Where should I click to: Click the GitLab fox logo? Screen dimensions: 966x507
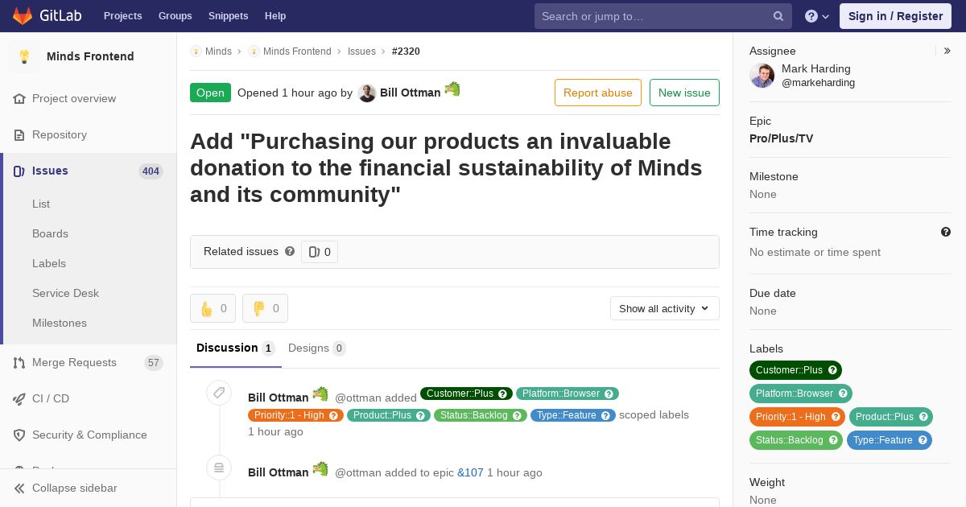coord(23,16)
